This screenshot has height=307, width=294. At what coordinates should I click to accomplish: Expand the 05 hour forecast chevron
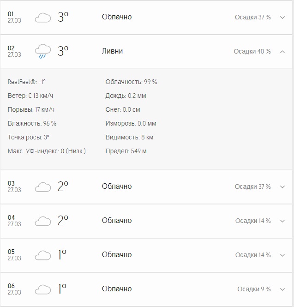282,255
